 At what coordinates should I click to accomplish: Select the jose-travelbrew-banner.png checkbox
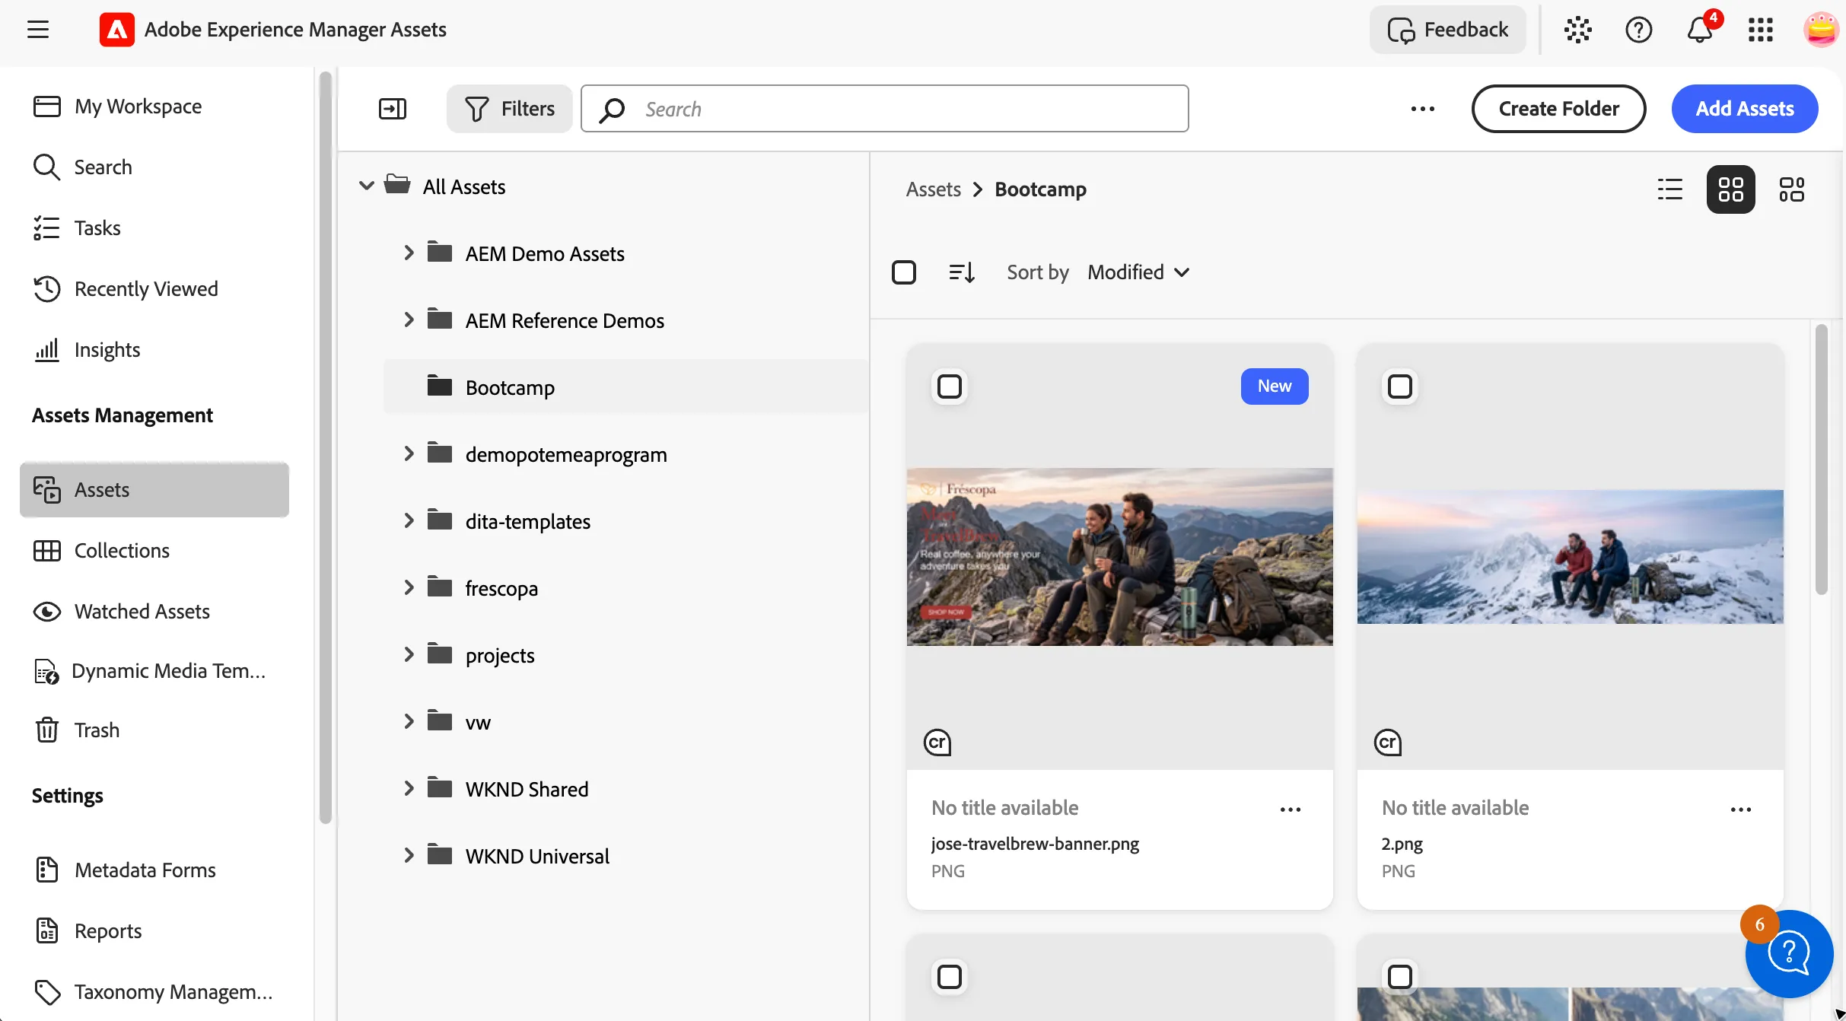click(950, 386)
